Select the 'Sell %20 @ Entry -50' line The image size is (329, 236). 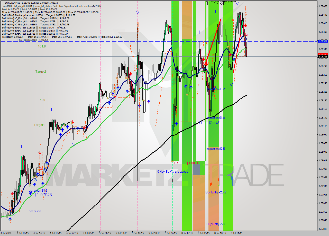(35, 31)
